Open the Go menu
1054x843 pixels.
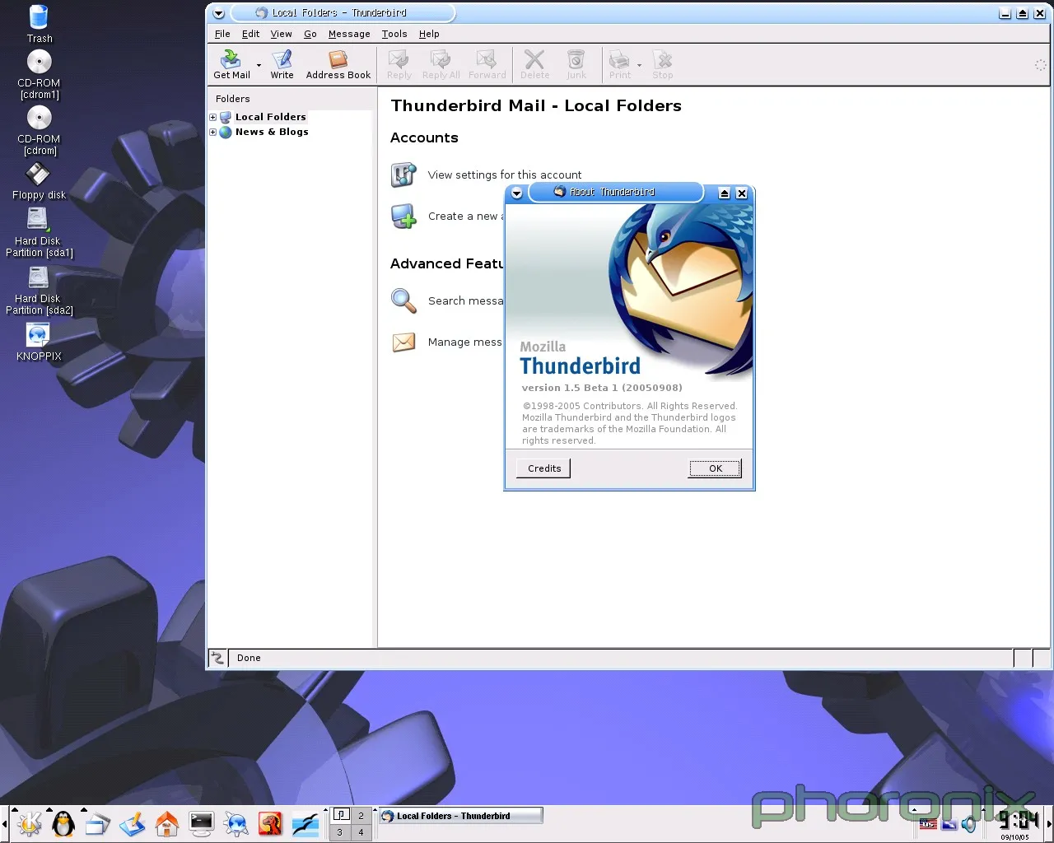pyautogui.click(x=310, y=34)
